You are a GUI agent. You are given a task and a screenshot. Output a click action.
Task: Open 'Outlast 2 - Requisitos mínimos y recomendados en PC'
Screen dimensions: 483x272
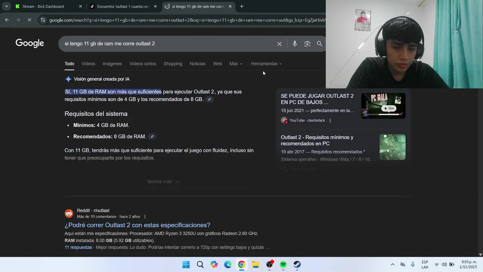click(317, 140)
